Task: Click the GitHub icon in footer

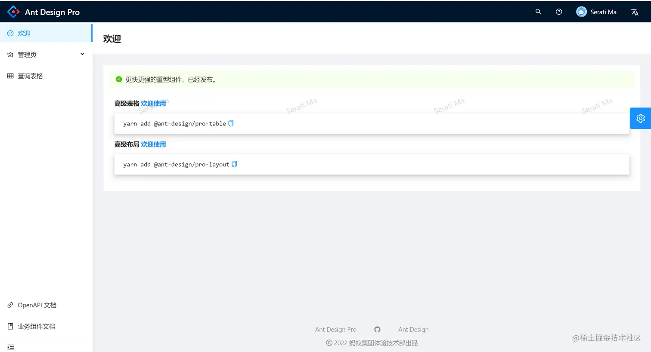Action: (x=377, y=330)
